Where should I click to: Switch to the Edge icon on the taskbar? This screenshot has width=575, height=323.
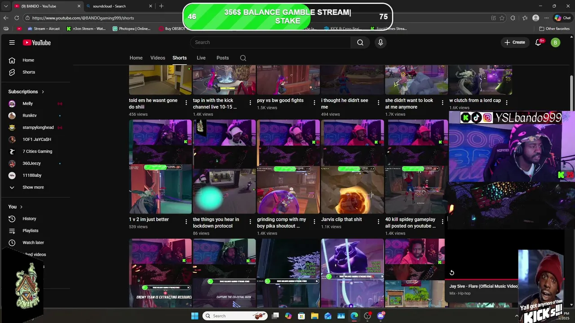[x=354, y=316]
